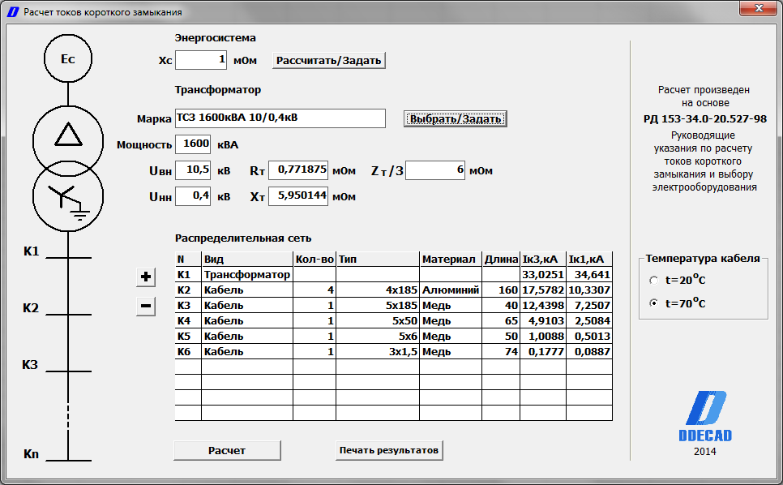The image size is (783, 485).
Task: Click the grounded wye winding symbol
Action: click(x=68, y=196)
